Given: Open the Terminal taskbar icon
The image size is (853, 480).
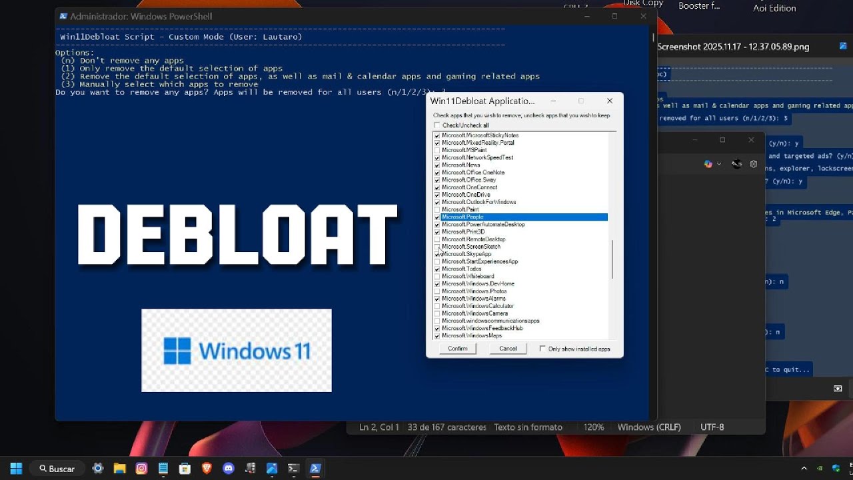Looking at the screenshot, I should pos(293,468).
